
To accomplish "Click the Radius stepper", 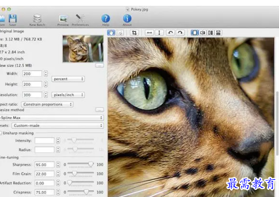I will 58,150.
